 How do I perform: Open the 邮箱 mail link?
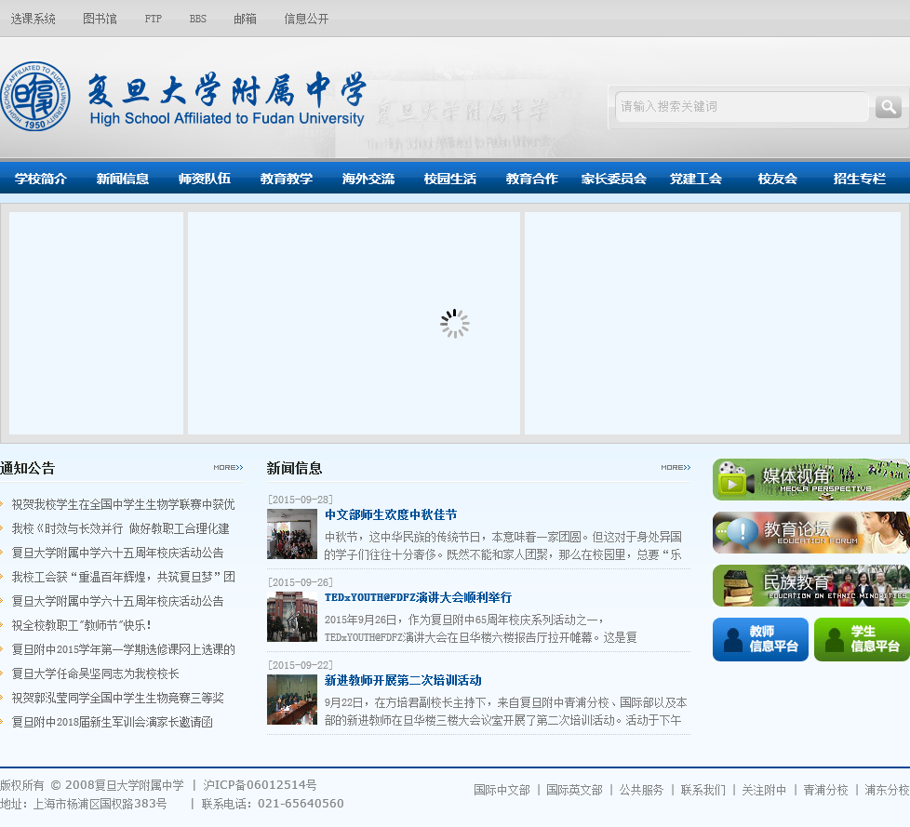click(x=245, y=19)
